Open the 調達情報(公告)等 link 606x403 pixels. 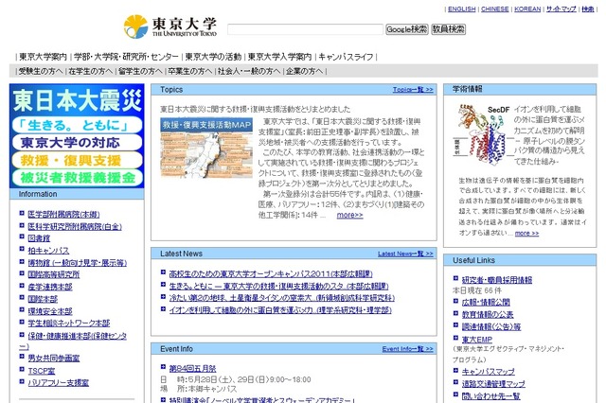(x=491, y=327)
